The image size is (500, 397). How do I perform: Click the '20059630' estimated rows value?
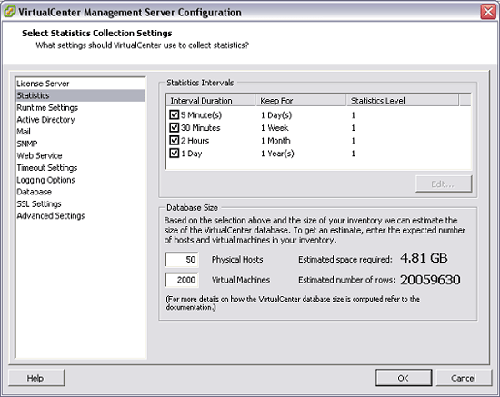tap(430, 280)
